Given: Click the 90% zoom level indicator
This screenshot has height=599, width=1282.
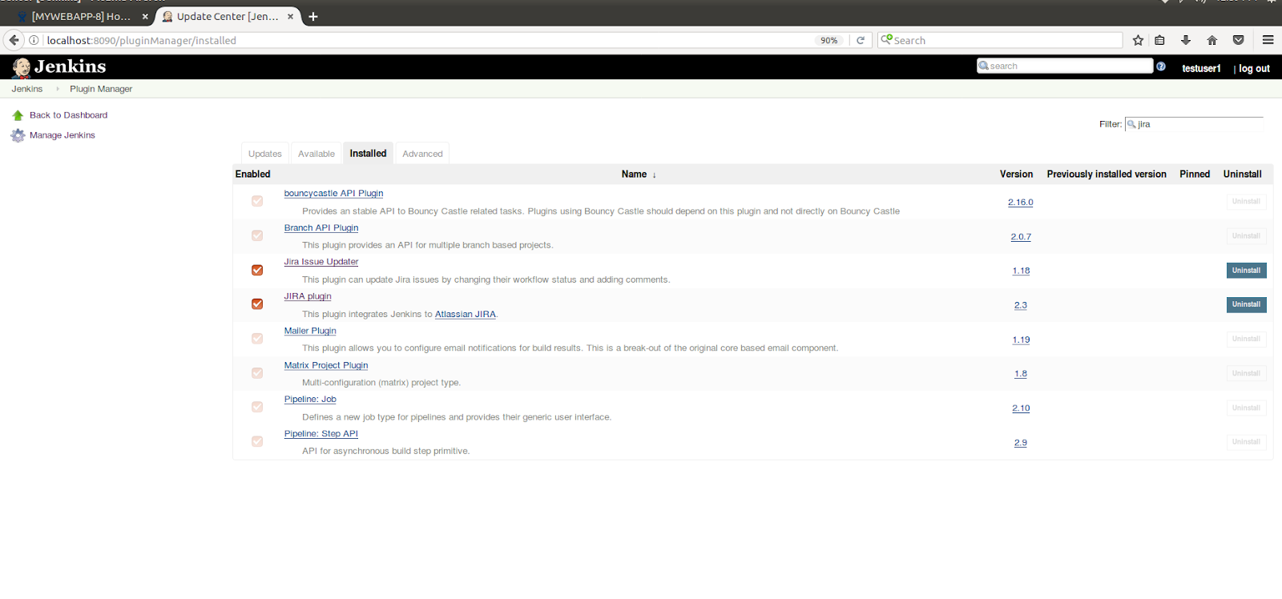Looking at the screenshot, I should click(x=829, y=40).
